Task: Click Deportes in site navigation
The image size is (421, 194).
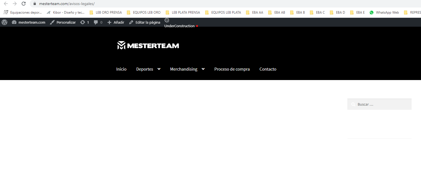Action: (145, 69)
